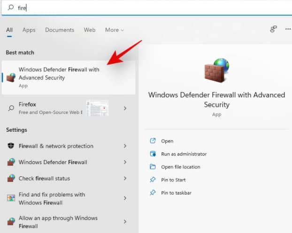Choose Open file location in details pane

pyautogui.click(x=181, y=167)
